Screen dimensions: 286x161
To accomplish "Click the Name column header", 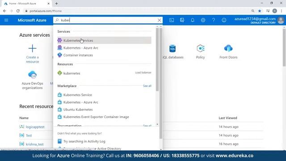I will coord(24,118).
